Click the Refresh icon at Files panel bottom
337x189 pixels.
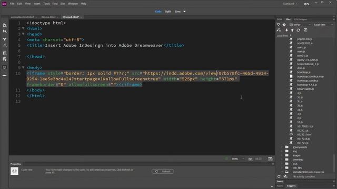tap(279, 176)
